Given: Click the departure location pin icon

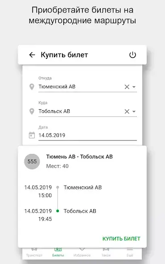Looking at the screenshot, I should tap(32, 87).
